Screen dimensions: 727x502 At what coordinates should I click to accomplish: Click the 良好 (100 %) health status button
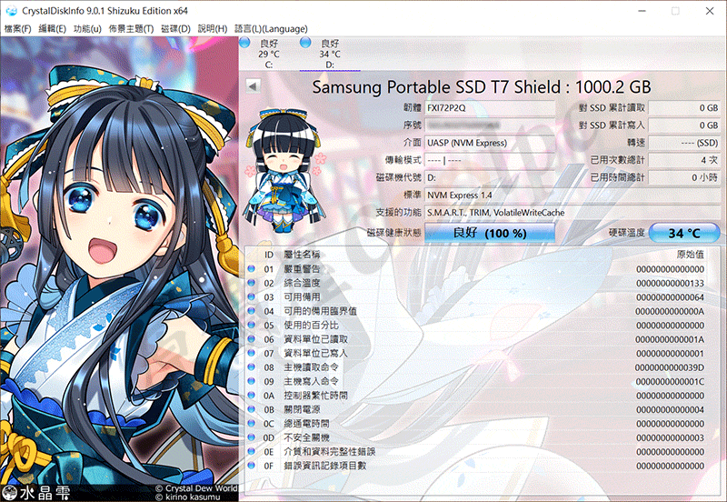489,233
